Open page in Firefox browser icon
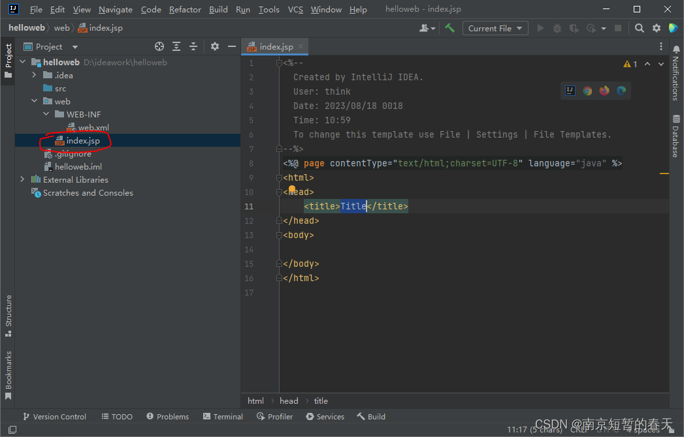The width and height of the screenshot is (684, 437). [604, 91]
